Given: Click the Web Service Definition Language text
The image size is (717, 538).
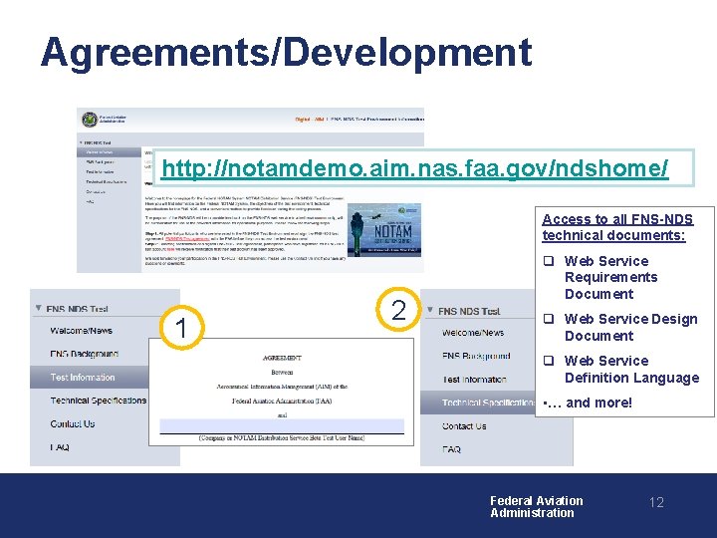Looking at the screenshot, I should (x=632, y=370).
